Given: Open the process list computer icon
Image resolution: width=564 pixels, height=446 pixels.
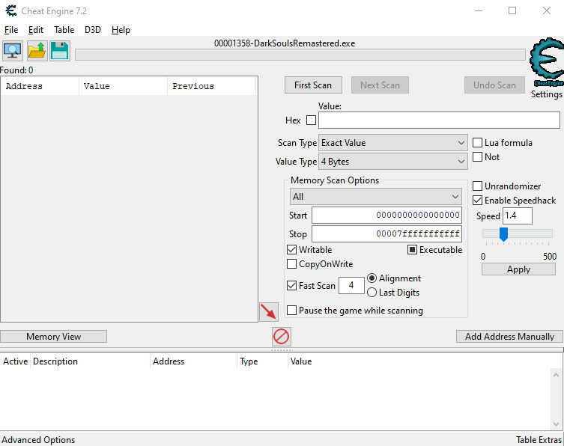Looking at the screenshot, I should 13,51.
